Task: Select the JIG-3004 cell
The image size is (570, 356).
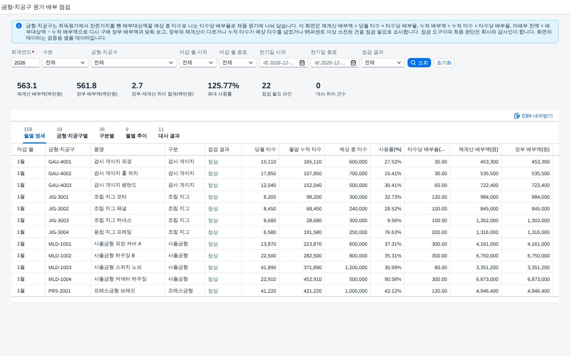Action: point(68,232)
